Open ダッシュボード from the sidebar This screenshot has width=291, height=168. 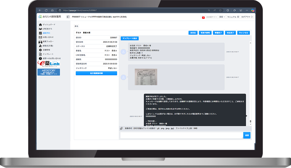(x=47, y=24)
